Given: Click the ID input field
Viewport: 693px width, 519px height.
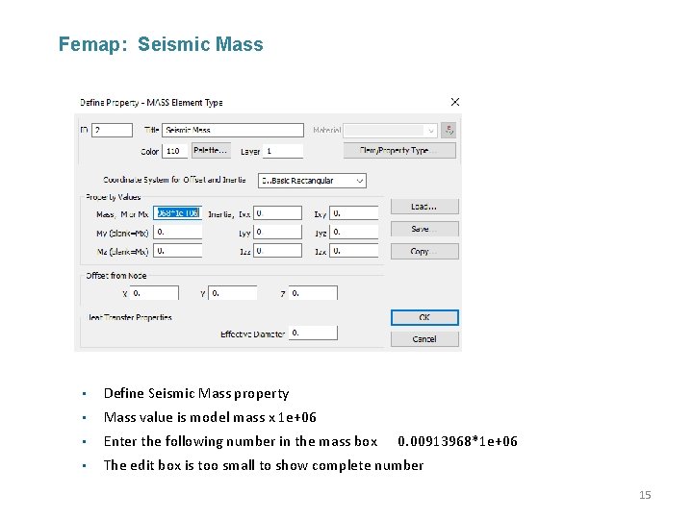Looking at the screenshot, I should 112,130.
